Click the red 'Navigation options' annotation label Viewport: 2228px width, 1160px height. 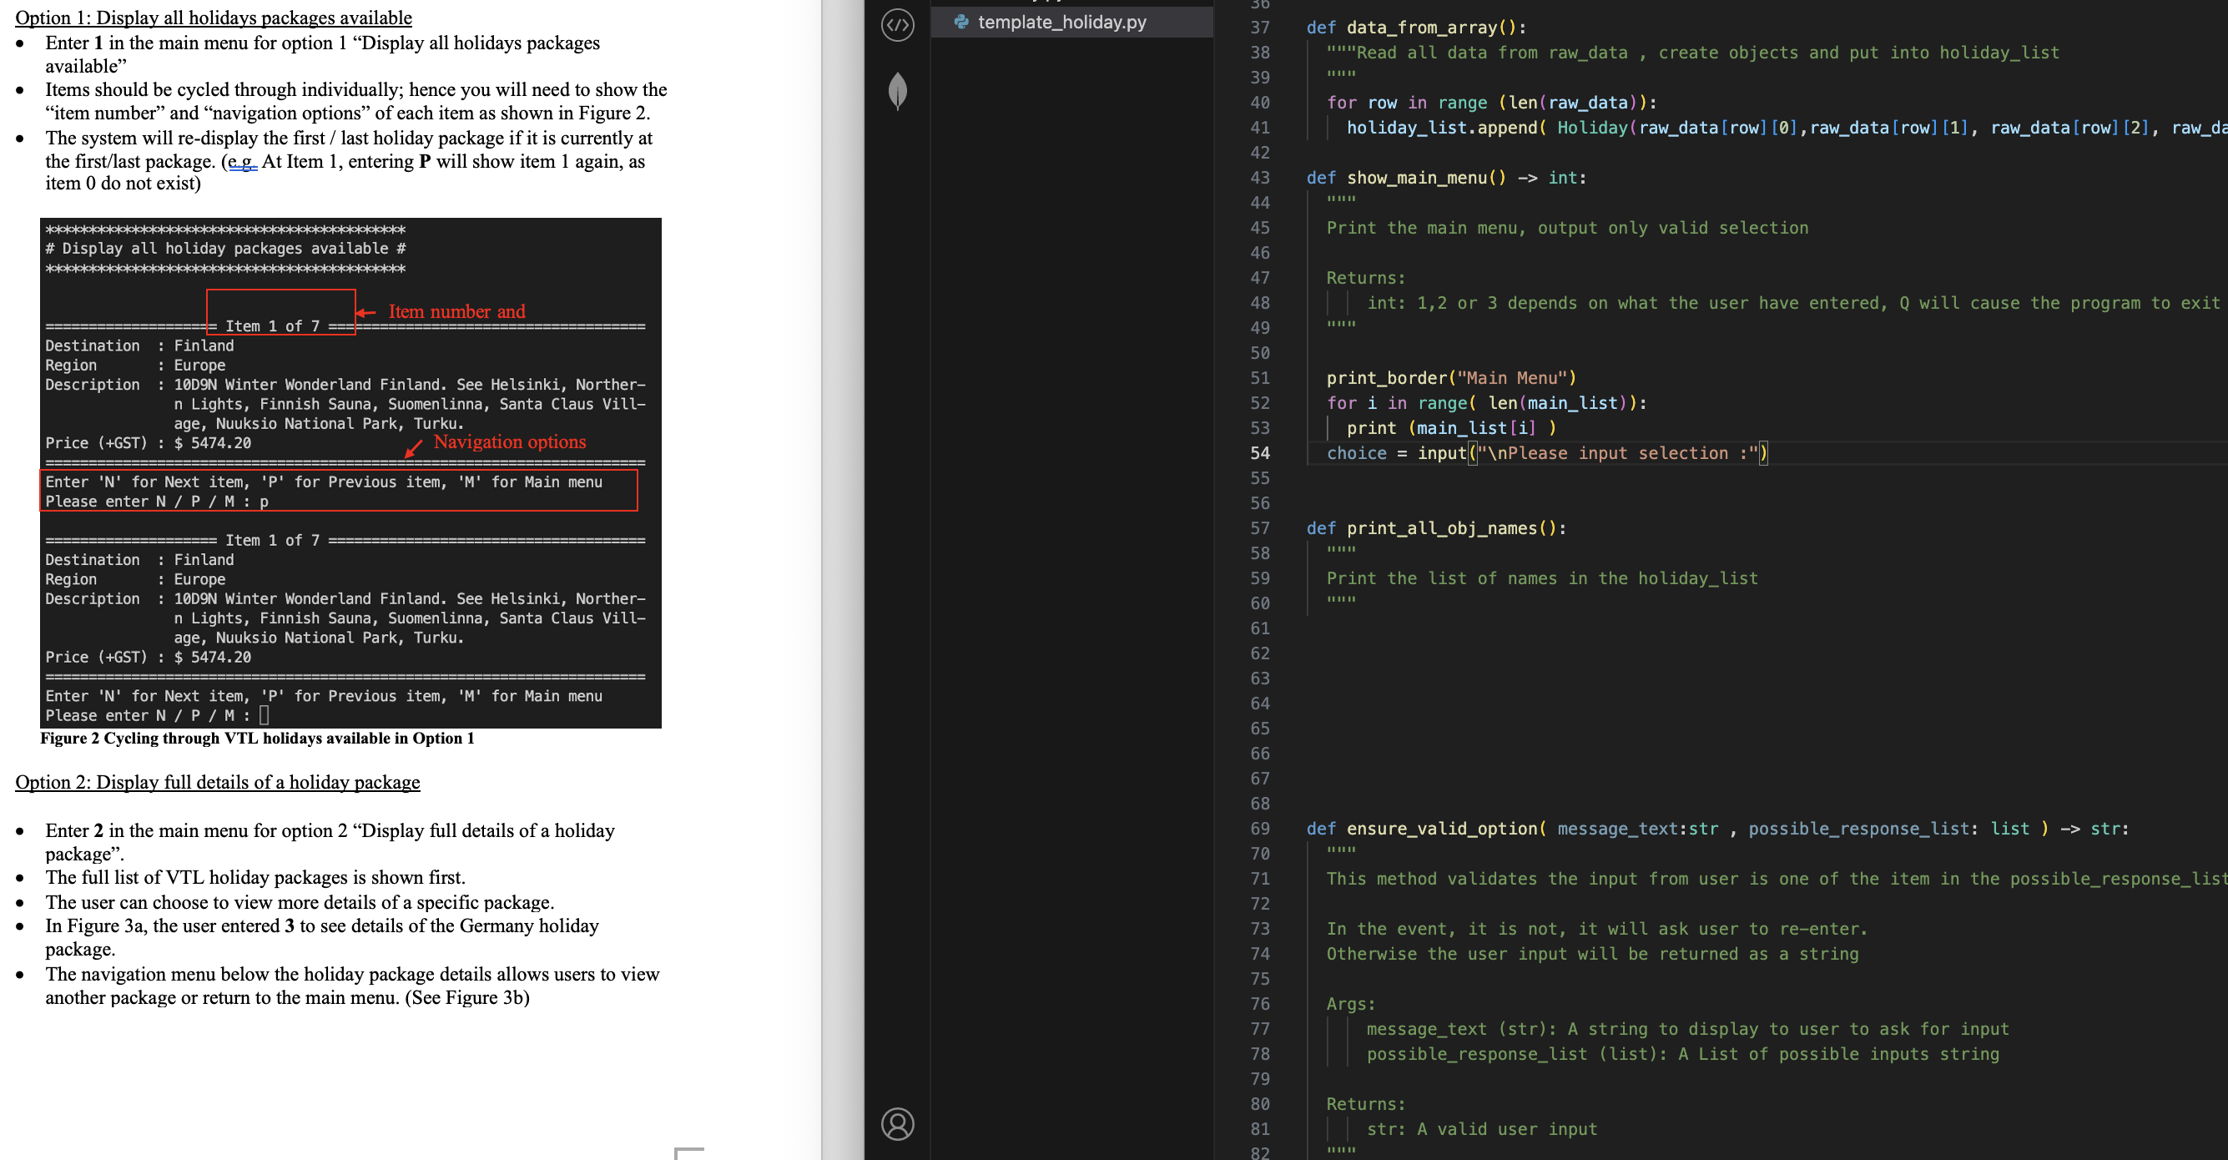pos(509,442)
